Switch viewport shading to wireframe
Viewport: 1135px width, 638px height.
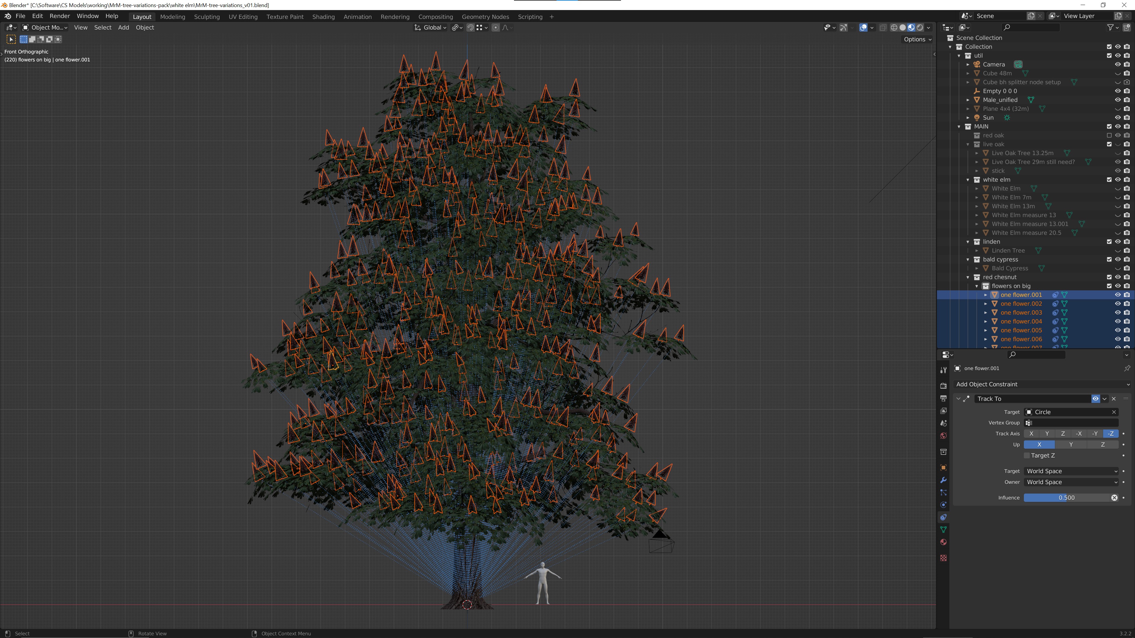[x=894, y=27]
